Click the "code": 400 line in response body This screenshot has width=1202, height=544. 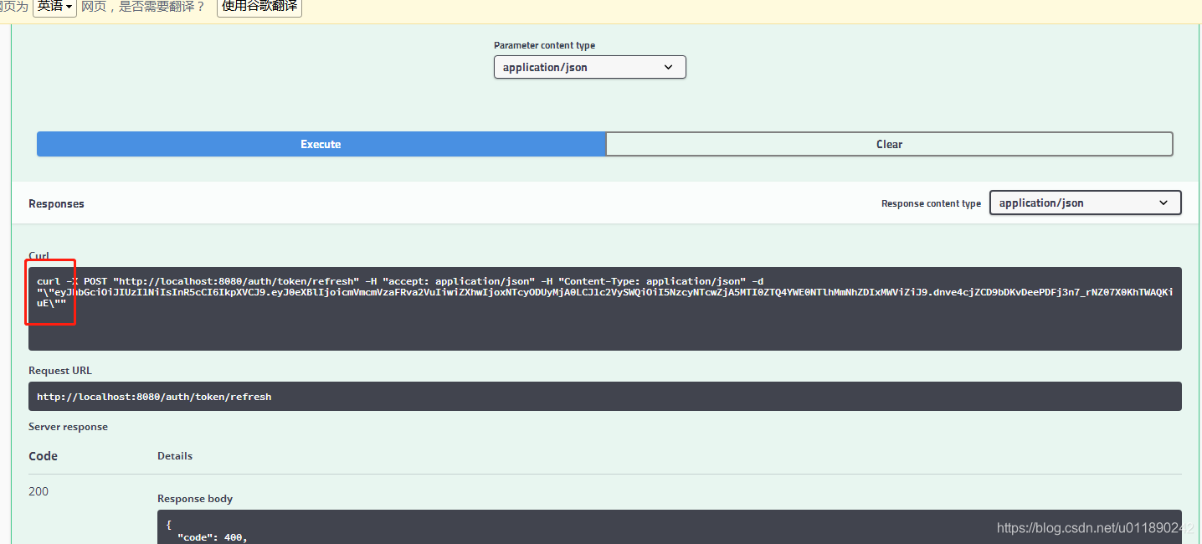point(212,537)
